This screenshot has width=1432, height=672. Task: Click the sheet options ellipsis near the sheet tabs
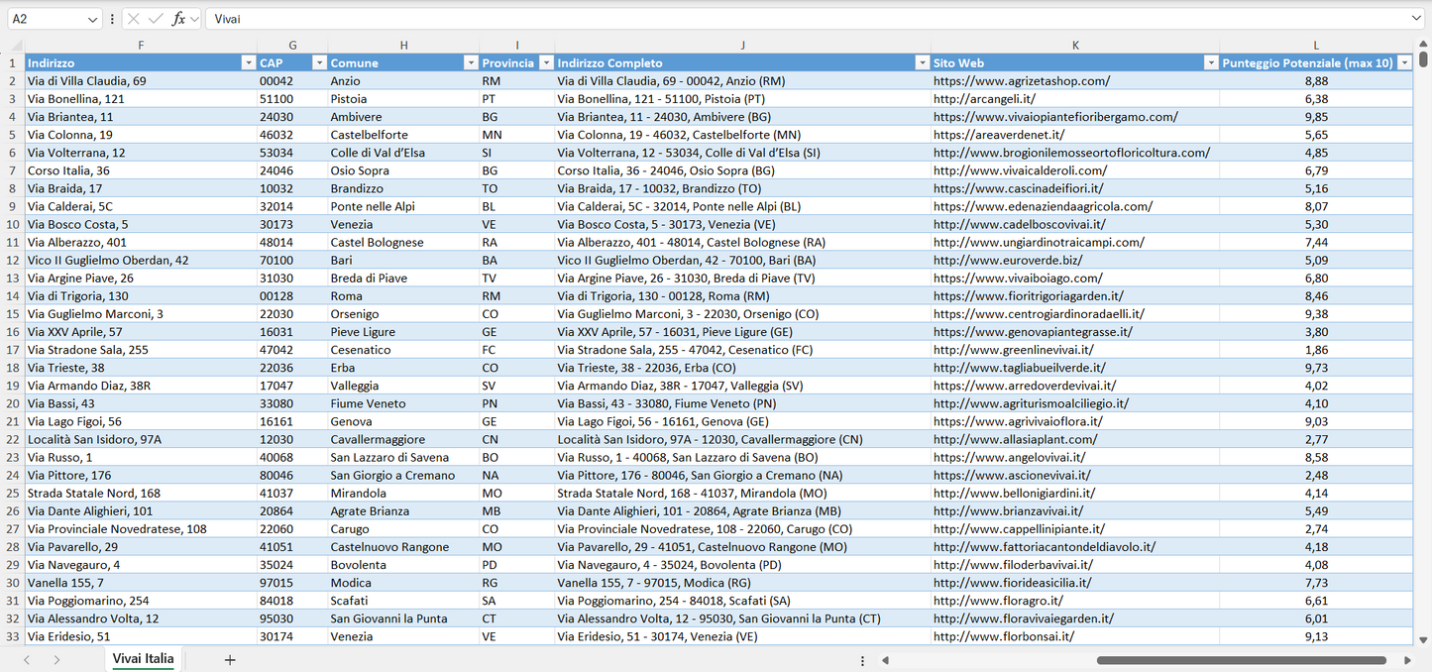(863, 659)
